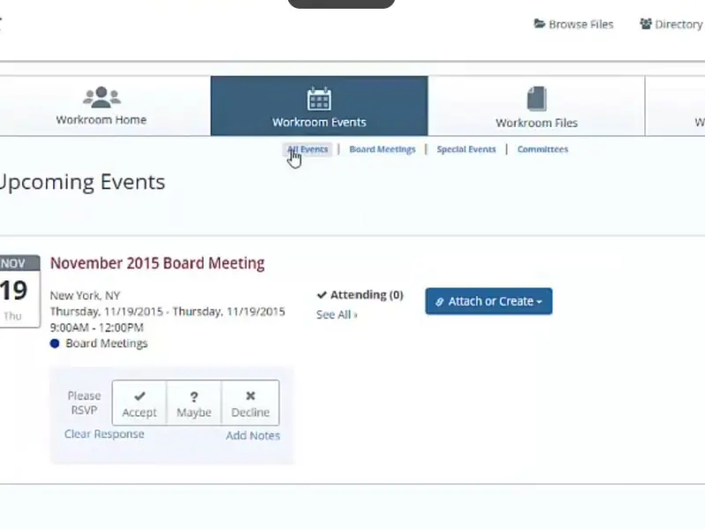Click the Workroom Files document icon
This screenshot has height=529, width=705.
(x=536, y=98)
